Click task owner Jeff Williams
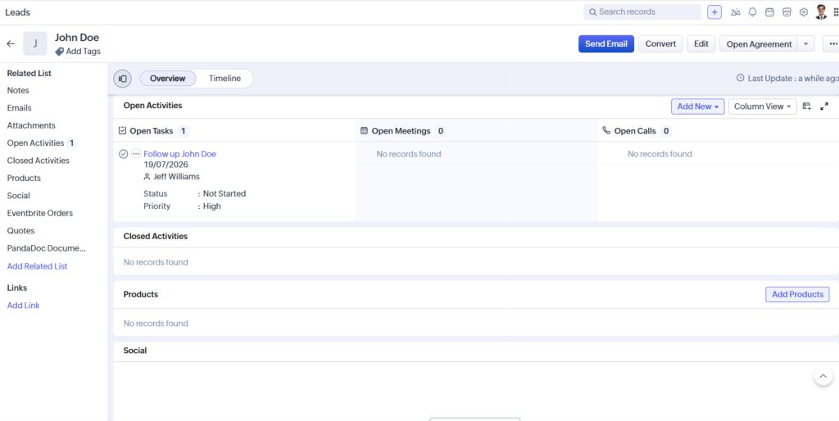The image size is (839, 421). pyautogui.click(x=176, y=177)
